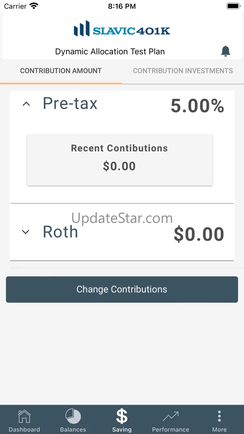Open notifications via the bell icon
Image resolution: width=244 pixels, height=434 pixels.
pos(226,51)
